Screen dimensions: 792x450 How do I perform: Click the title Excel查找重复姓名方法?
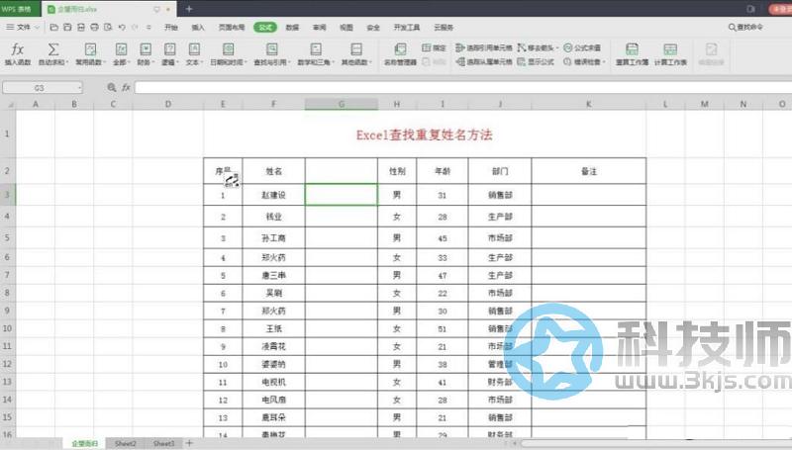pos(425,135)
